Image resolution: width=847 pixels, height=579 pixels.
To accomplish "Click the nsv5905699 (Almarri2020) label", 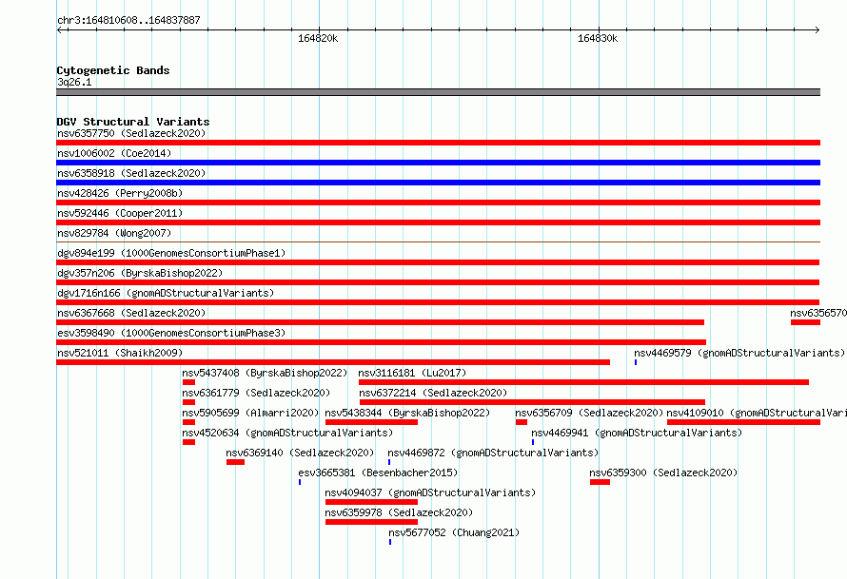I will (250, 413).
